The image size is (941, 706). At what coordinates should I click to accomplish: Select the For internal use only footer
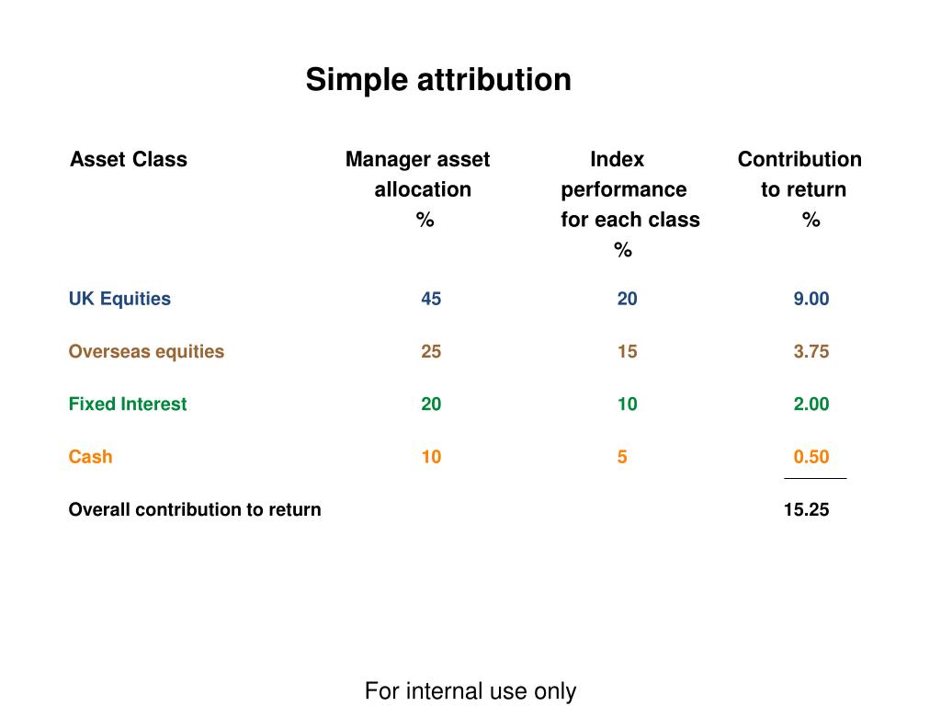(470, 691)
